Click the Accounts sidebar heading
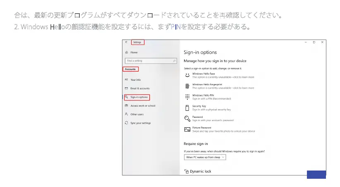The width and height of the screenshot is (340, 187). coord(130,69)
